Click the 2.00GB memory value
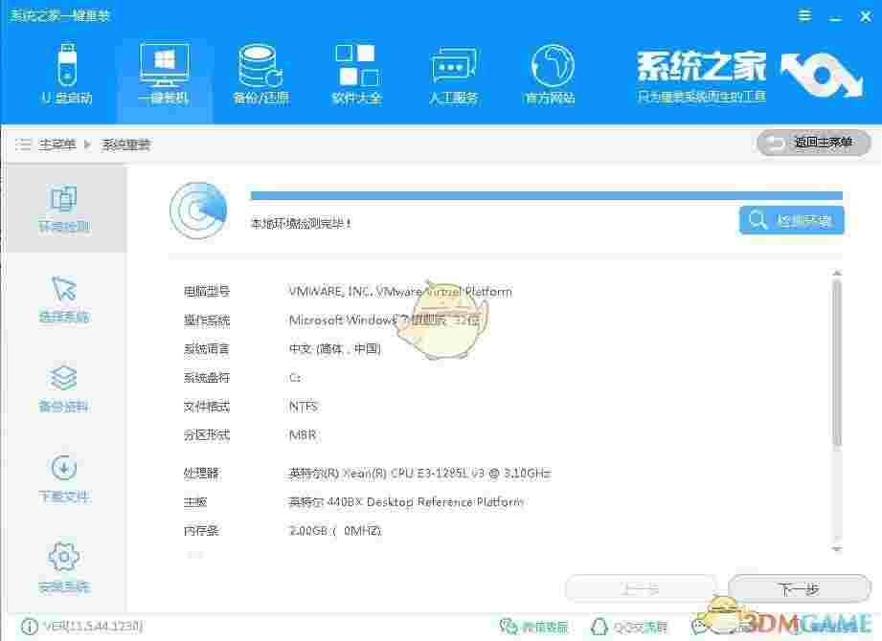This screenshot has width=882, height=641. click(335, 530)
